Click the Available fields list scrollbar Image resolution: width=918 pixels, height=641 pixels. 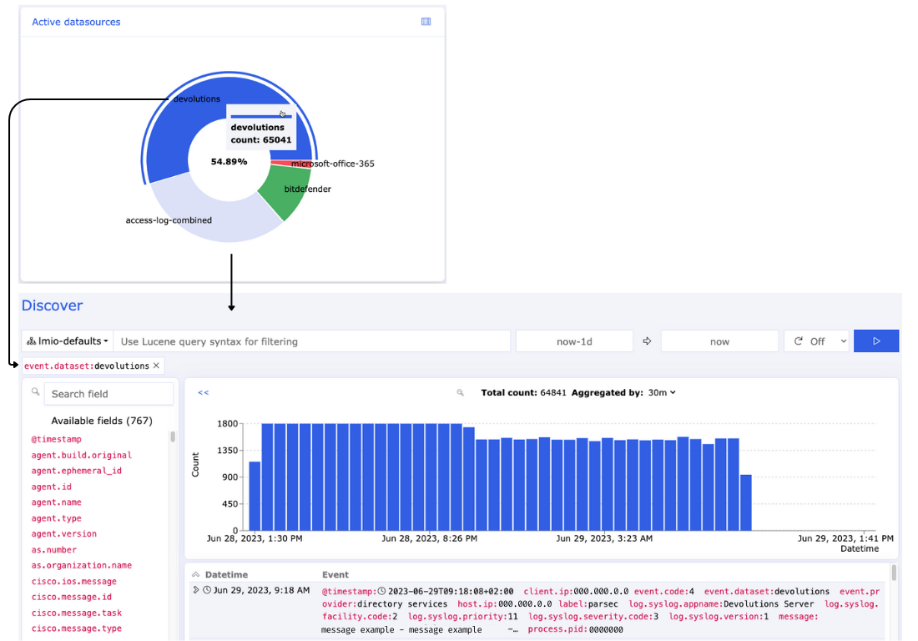click(173, 437)
